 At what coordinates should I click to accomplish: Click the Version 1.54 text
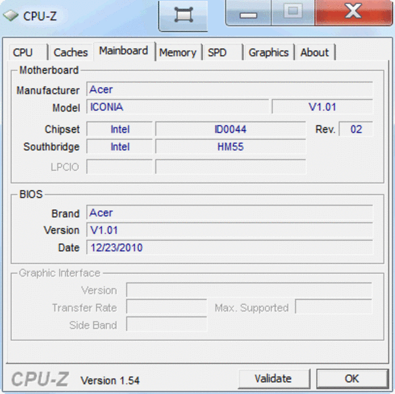coord(110,380)
